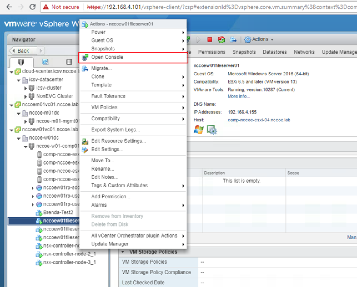The width and height of the screenshot is (357, 287).
Task: Click the restart guest toolbar icon
Action: coord(221,40)
